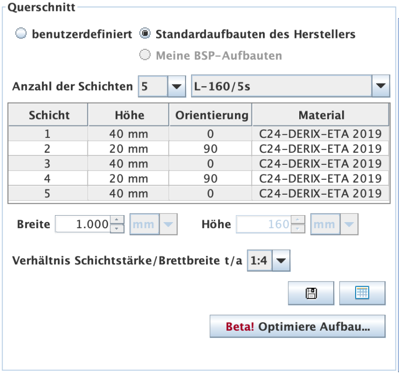Select the Meine BSP-Aufbauten option

point(144,55)
